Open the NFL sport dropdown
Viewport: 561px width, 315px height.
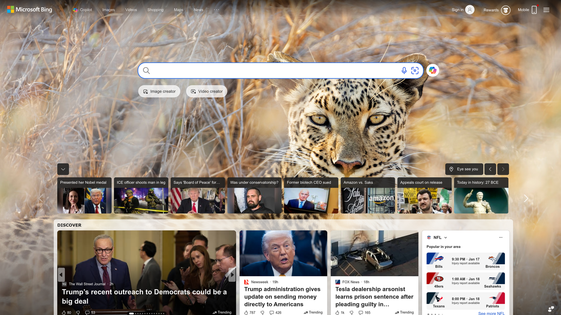(445, 237)
